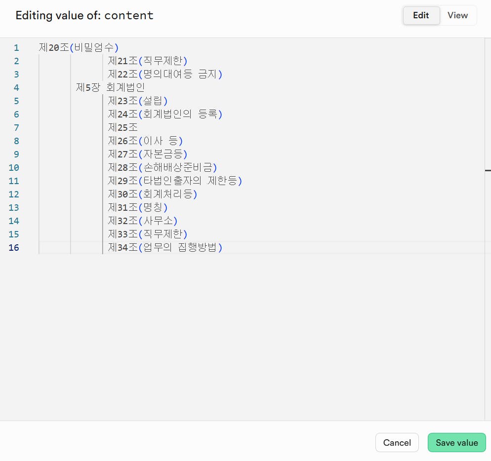Click the scrollbar position marker at right edge
The height and width of the screenshot is (461, 491).
click(488, 170)
